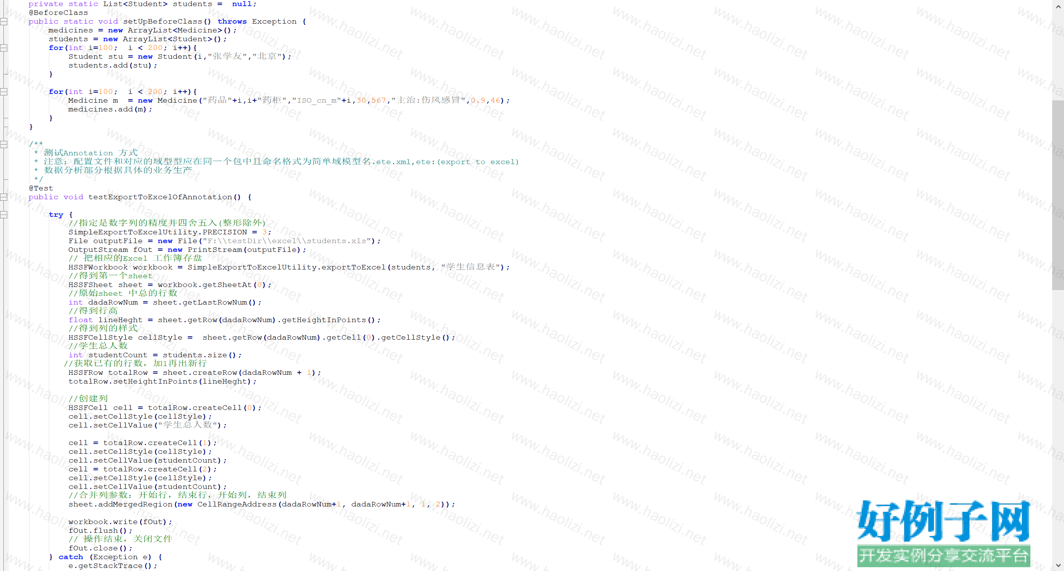The width and height of the screenshot is (1064, 571).
Task: Click the addMergedRegion method call
Action: 135,505
